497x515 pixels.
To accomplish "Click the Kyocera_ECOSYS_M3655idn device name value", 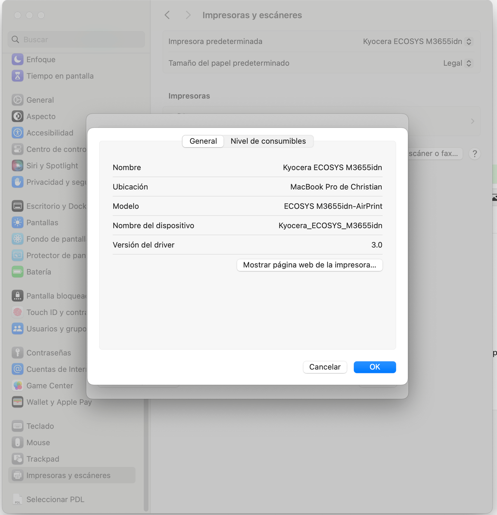I will coord(330,226).
